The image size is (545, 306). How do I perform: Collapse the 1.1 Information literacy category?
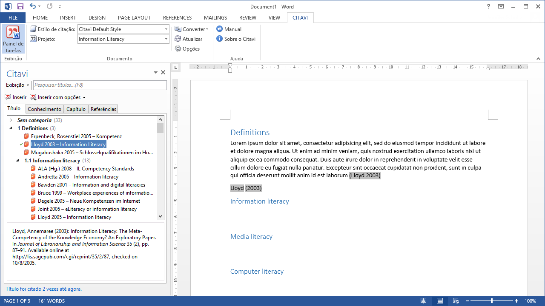tap(17, 161)
